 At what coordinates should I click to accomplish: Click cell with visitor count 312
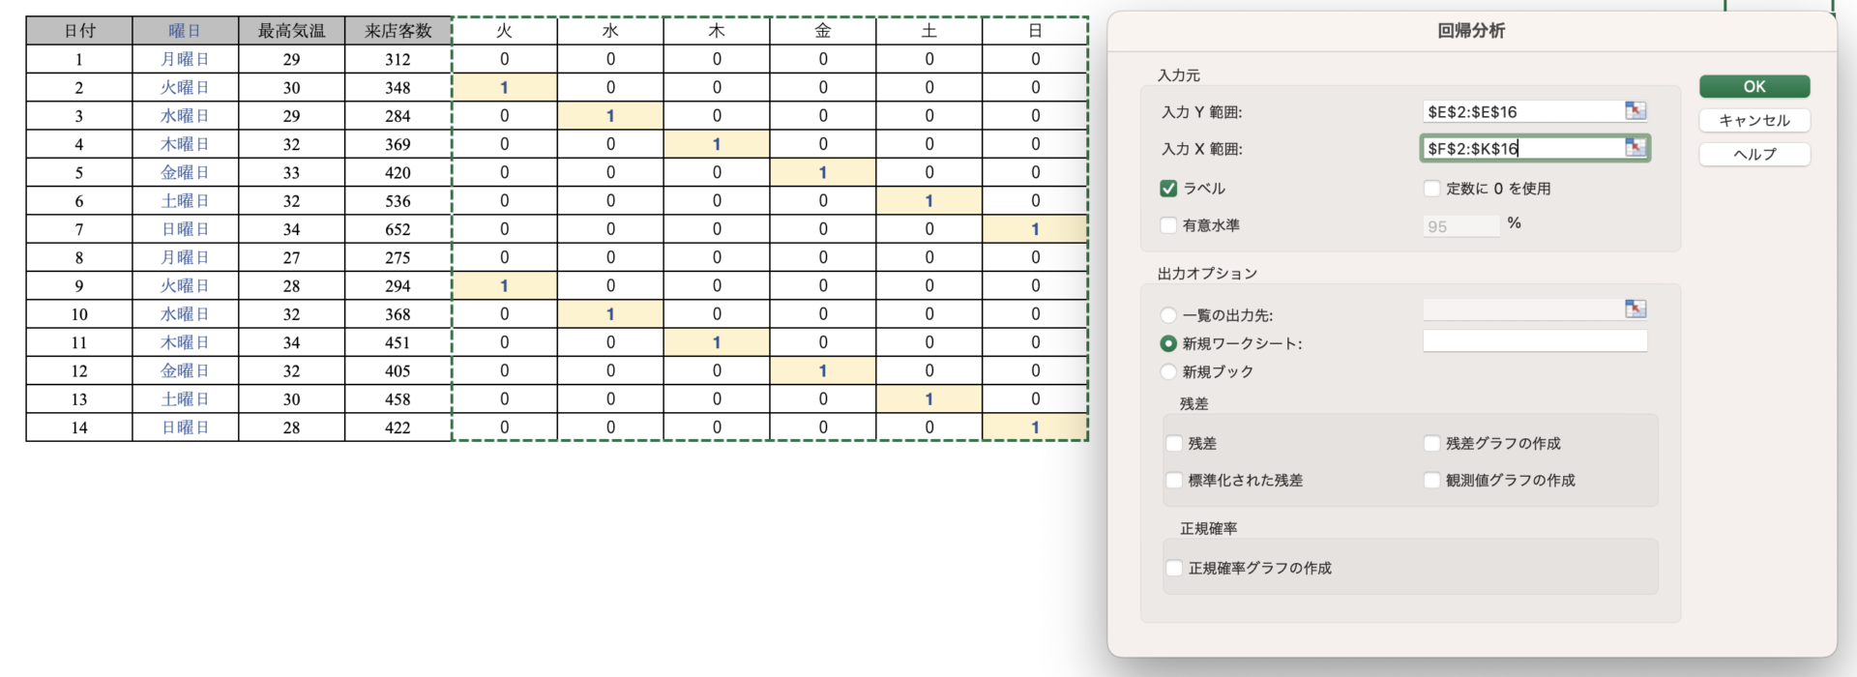398,59
